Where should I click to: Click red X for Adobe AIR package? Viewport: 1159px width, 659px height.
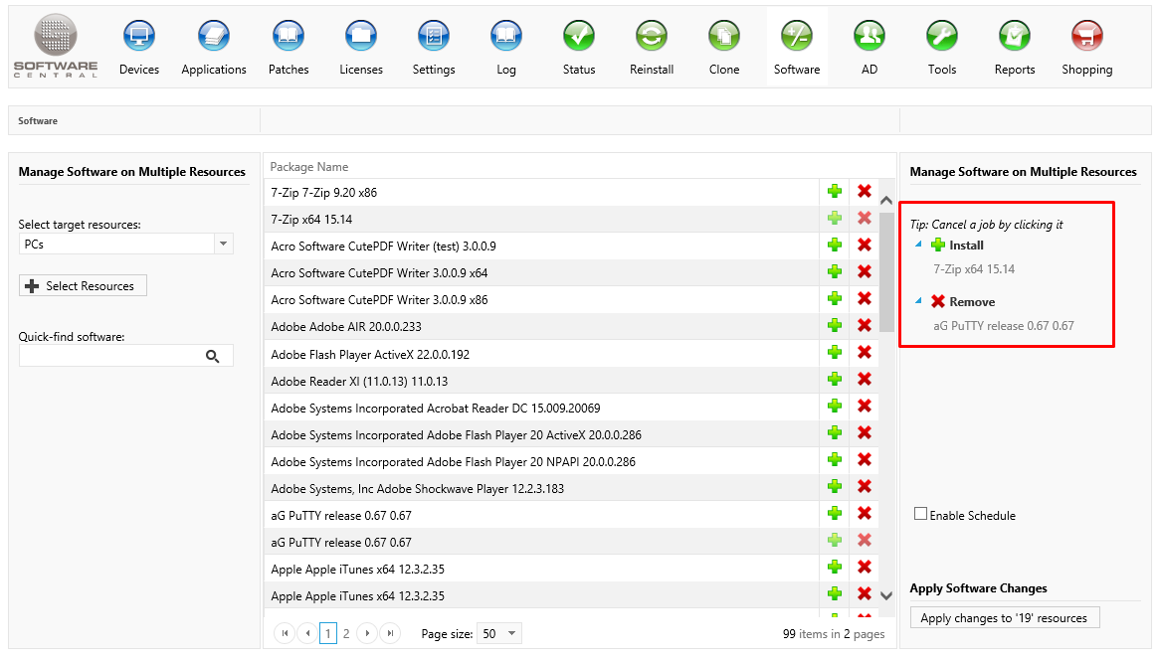click(x=865, y=325)
